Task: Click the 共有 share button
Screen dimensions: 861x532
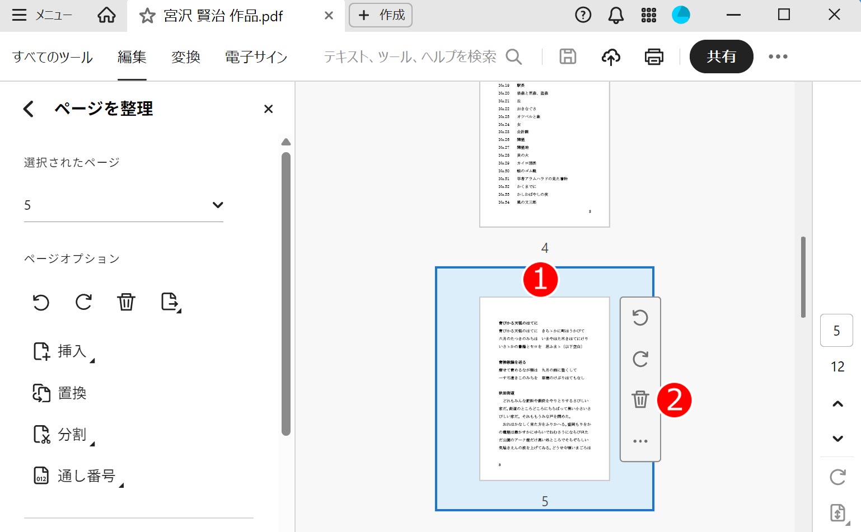Action: 721,57
